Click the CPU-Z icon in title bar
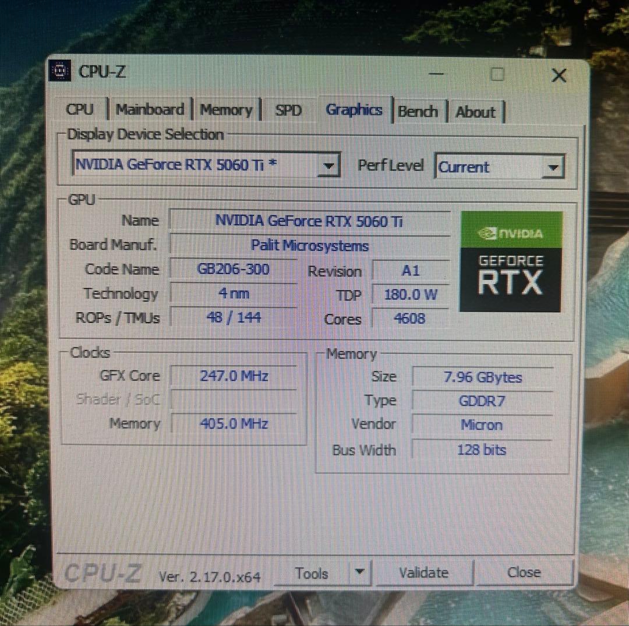629x626 pixels. pyautogui.click(x=60, y=71)
